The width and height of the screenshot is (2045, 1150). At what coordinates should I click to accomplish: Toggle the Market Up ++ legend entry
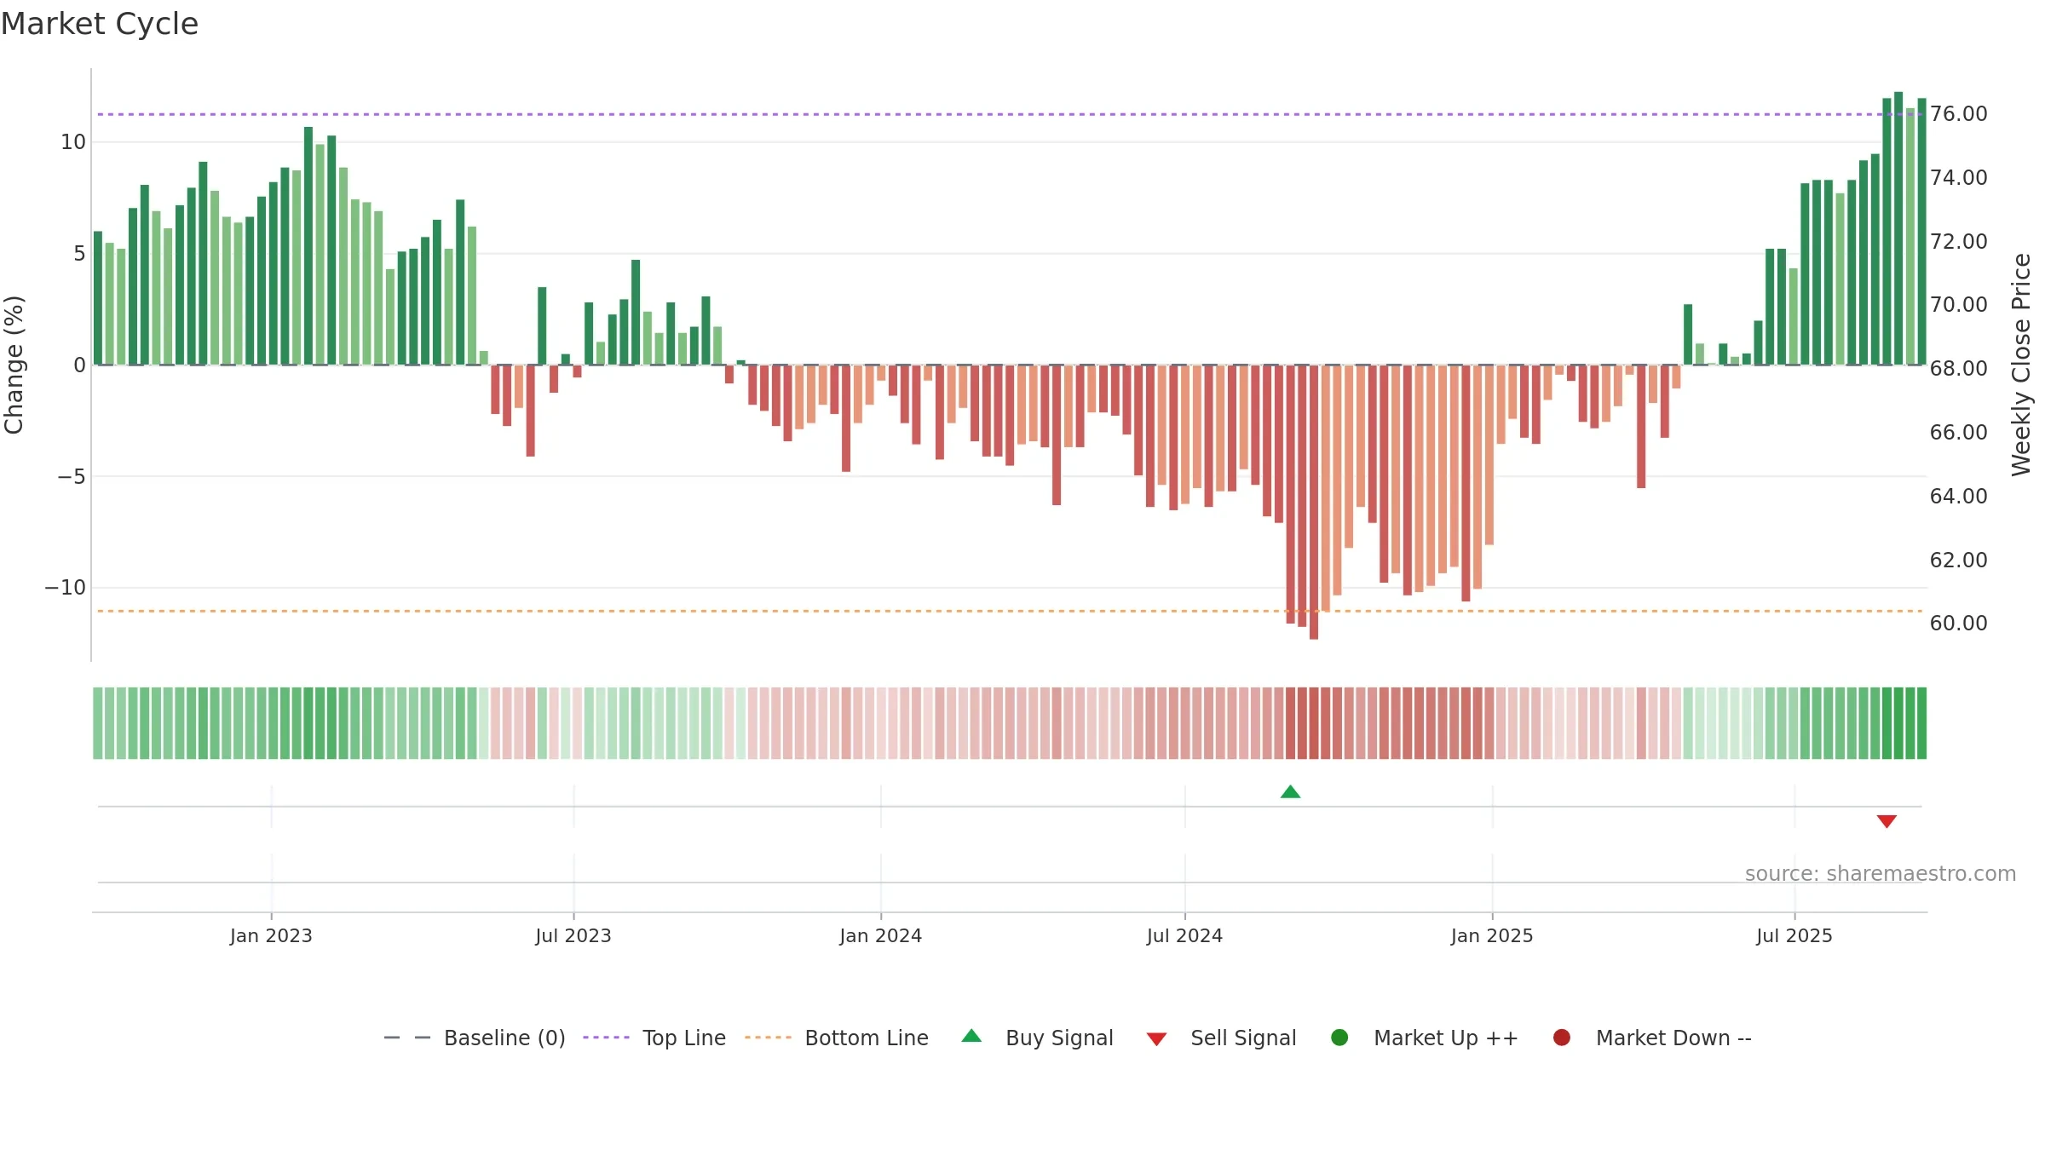[1424, 1038]
